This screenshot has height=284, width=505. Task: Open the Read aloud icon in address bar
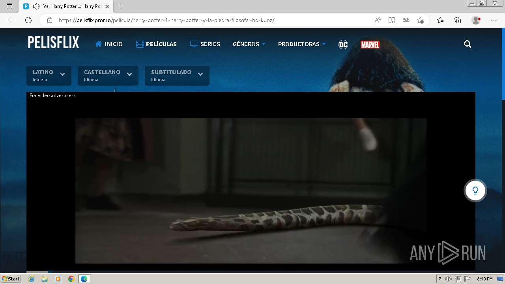click(378, 20)
